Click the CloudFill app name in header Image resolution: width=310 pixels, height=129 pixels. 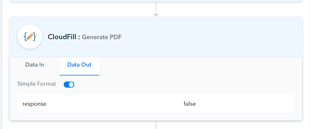64,37
